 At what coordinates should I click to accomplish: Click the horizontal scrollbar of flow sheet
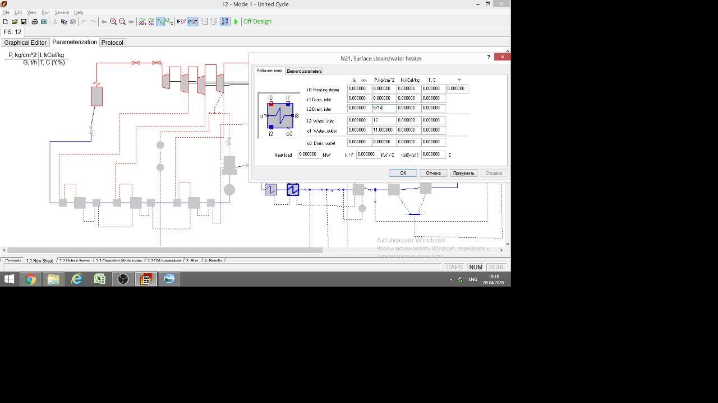pos(165,250)
